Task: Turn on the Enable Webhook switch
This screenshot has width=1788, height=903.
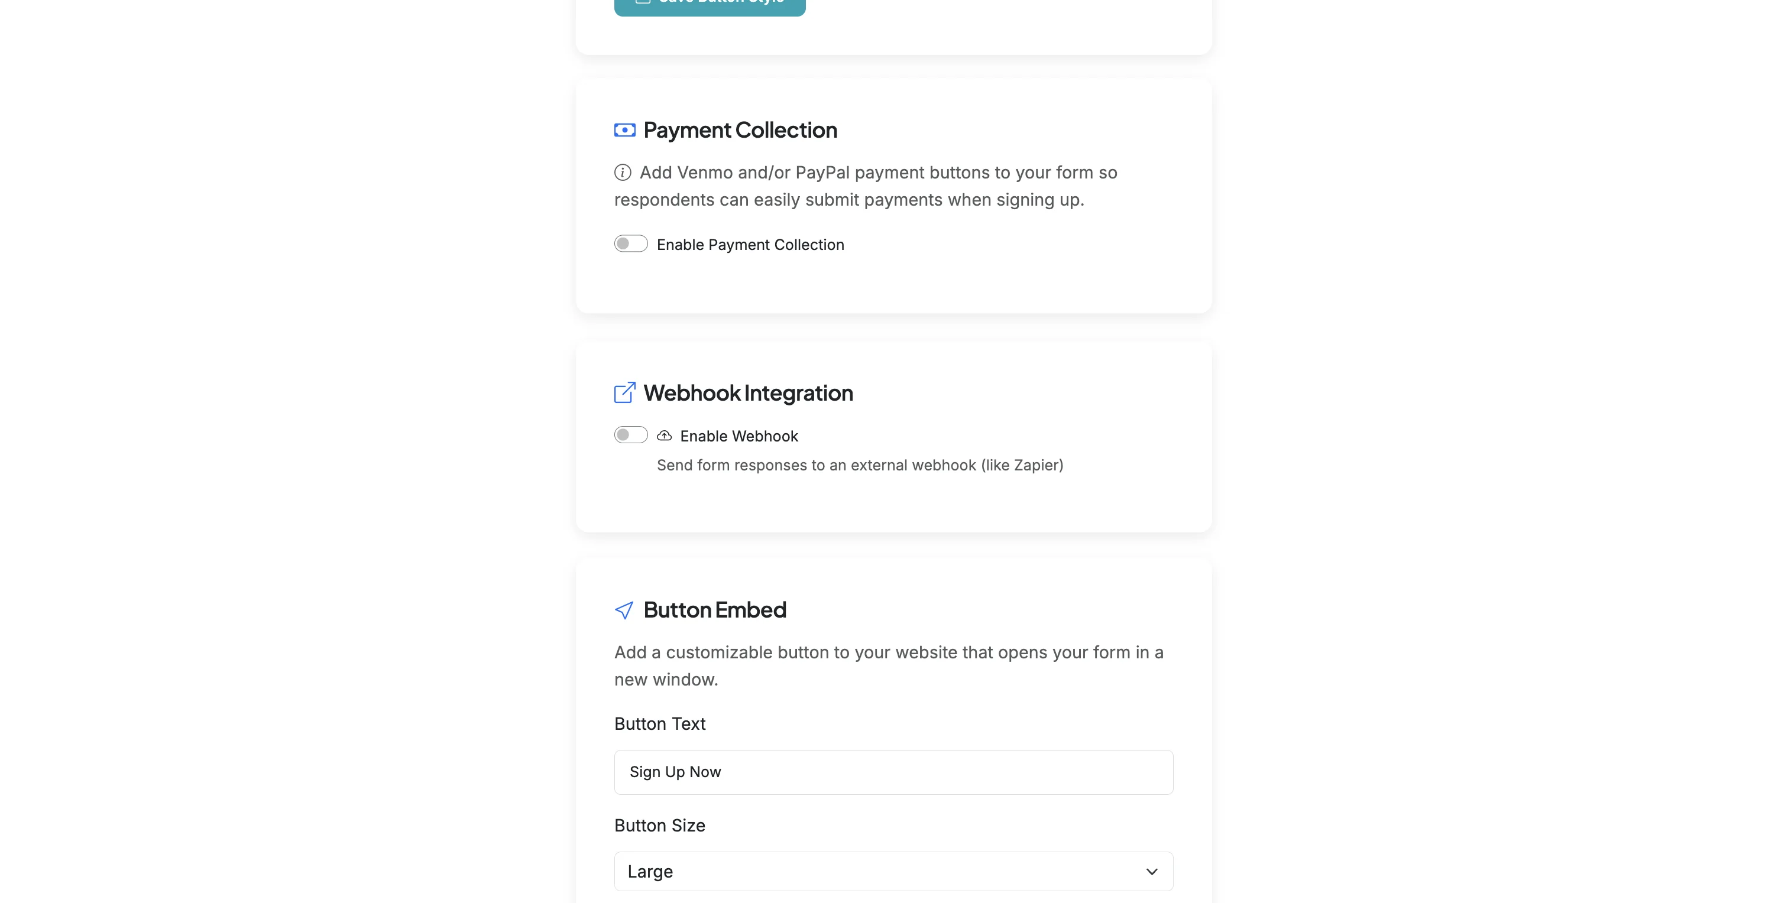Action: 631,434
